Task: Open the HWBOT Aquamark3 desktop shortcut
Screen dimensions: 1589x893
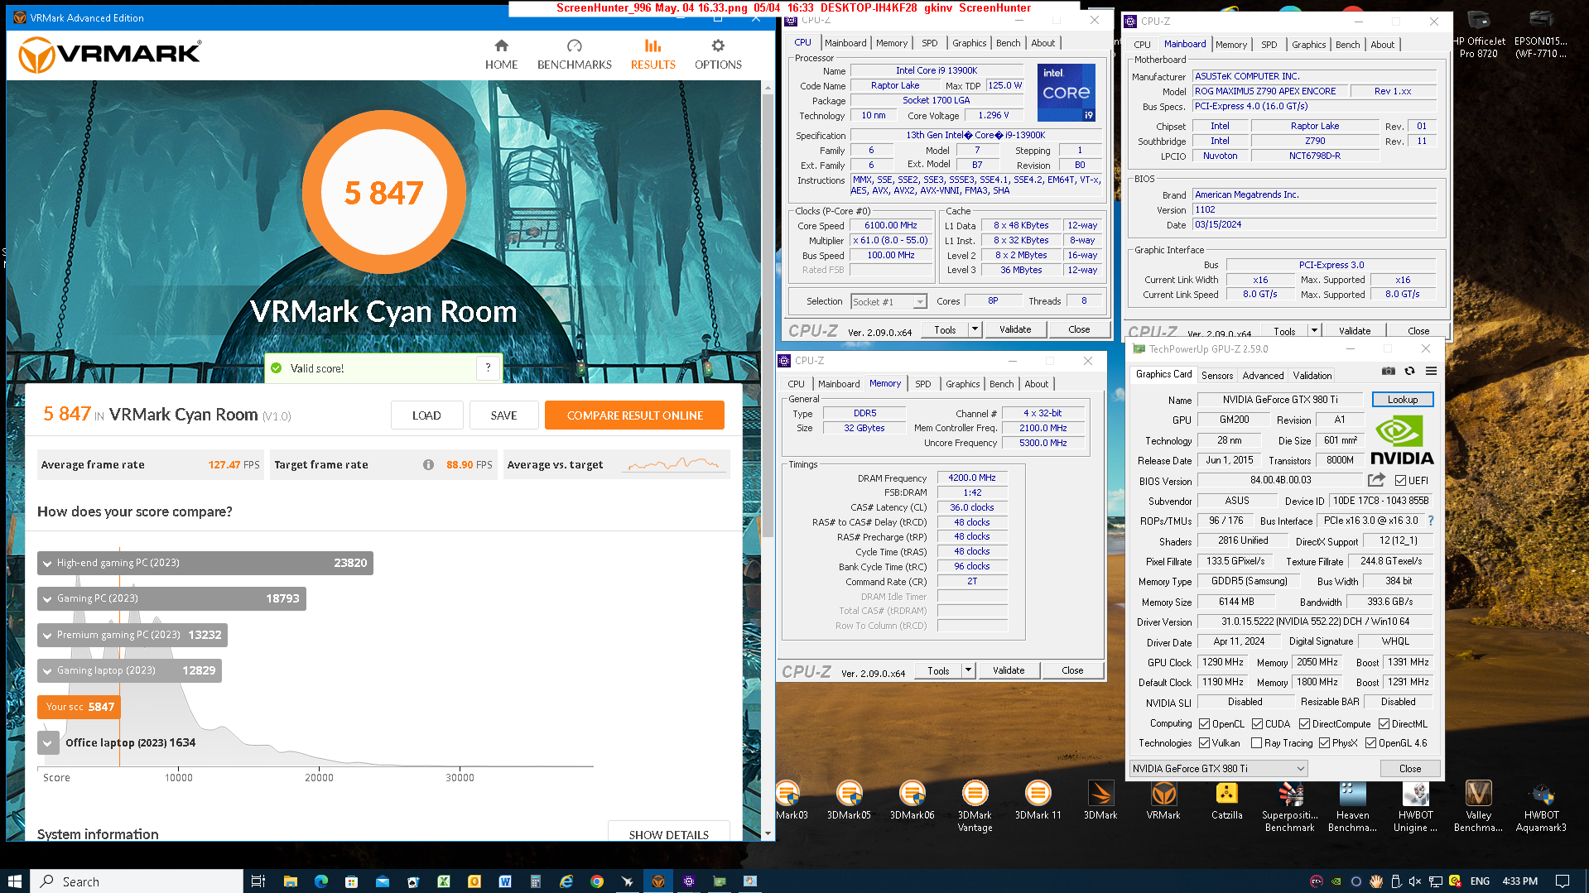Action: point(1541,807)
